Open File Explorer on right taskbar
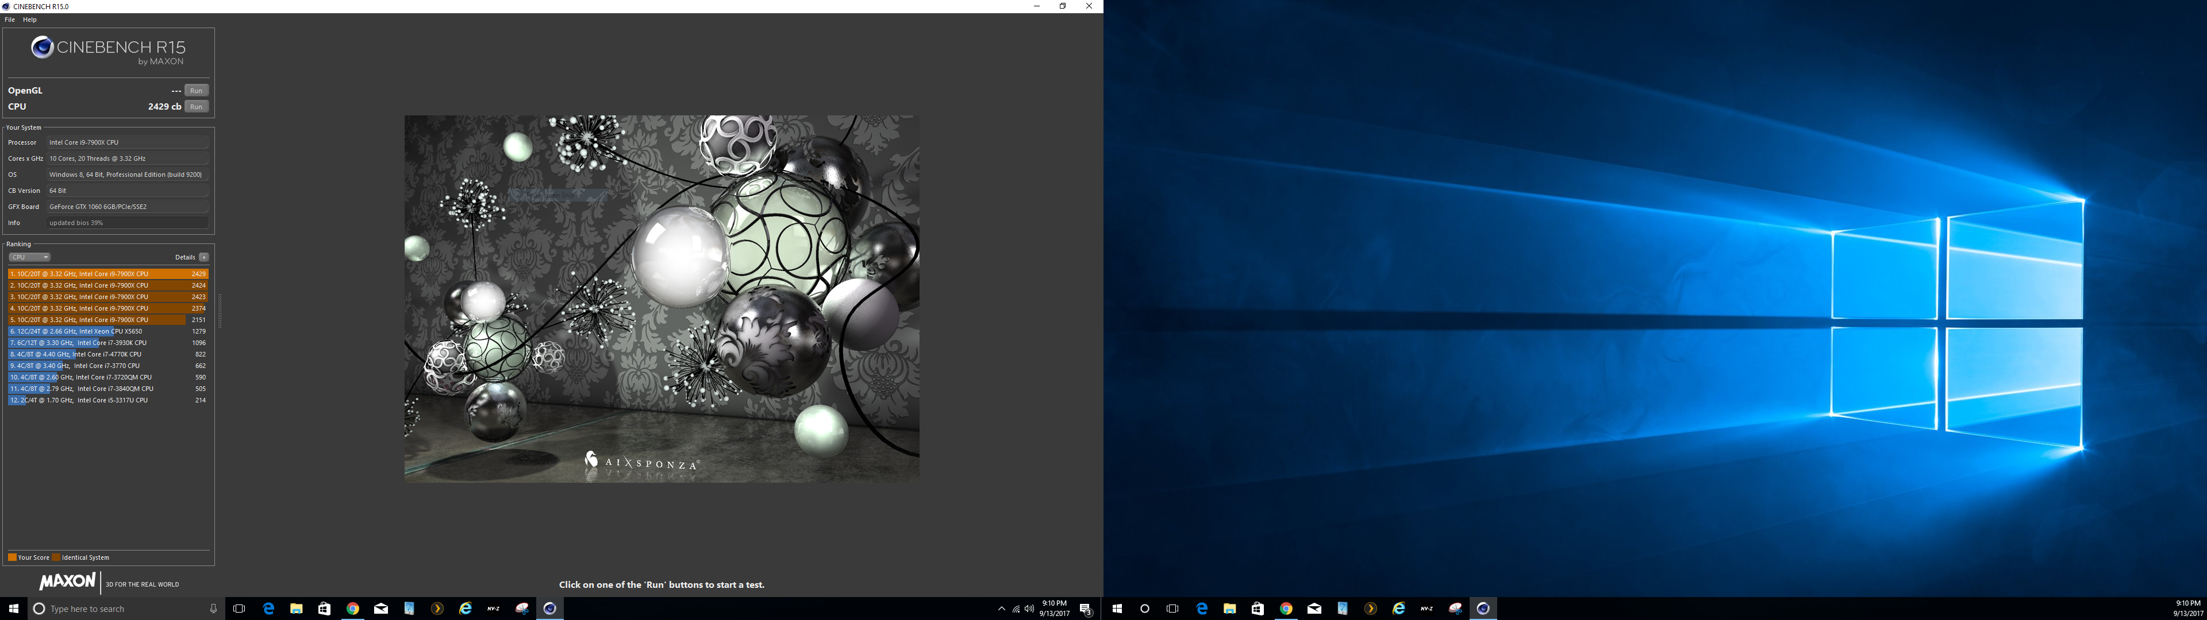2207x620 pixels. tap(1229, 609)
